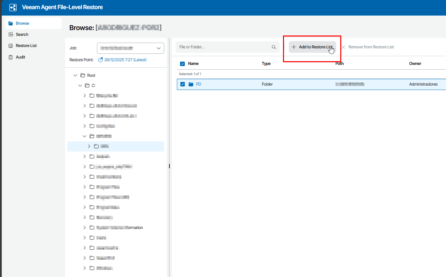Image resolution: width=446 pixels, height=277 pixels.
Task: Sort by the Type column header
Action: tap(266, 64)
